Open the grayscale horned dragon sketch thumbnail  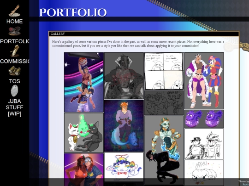click(x=124, y=76)
